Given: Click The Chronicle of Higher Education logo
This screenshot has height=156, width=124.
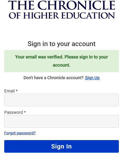Looking at the screenshot, I should (x=62, y=10).
